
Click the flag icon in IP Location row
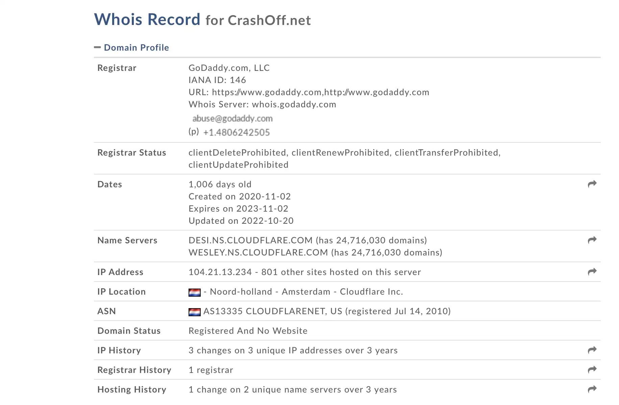point(194,292)
